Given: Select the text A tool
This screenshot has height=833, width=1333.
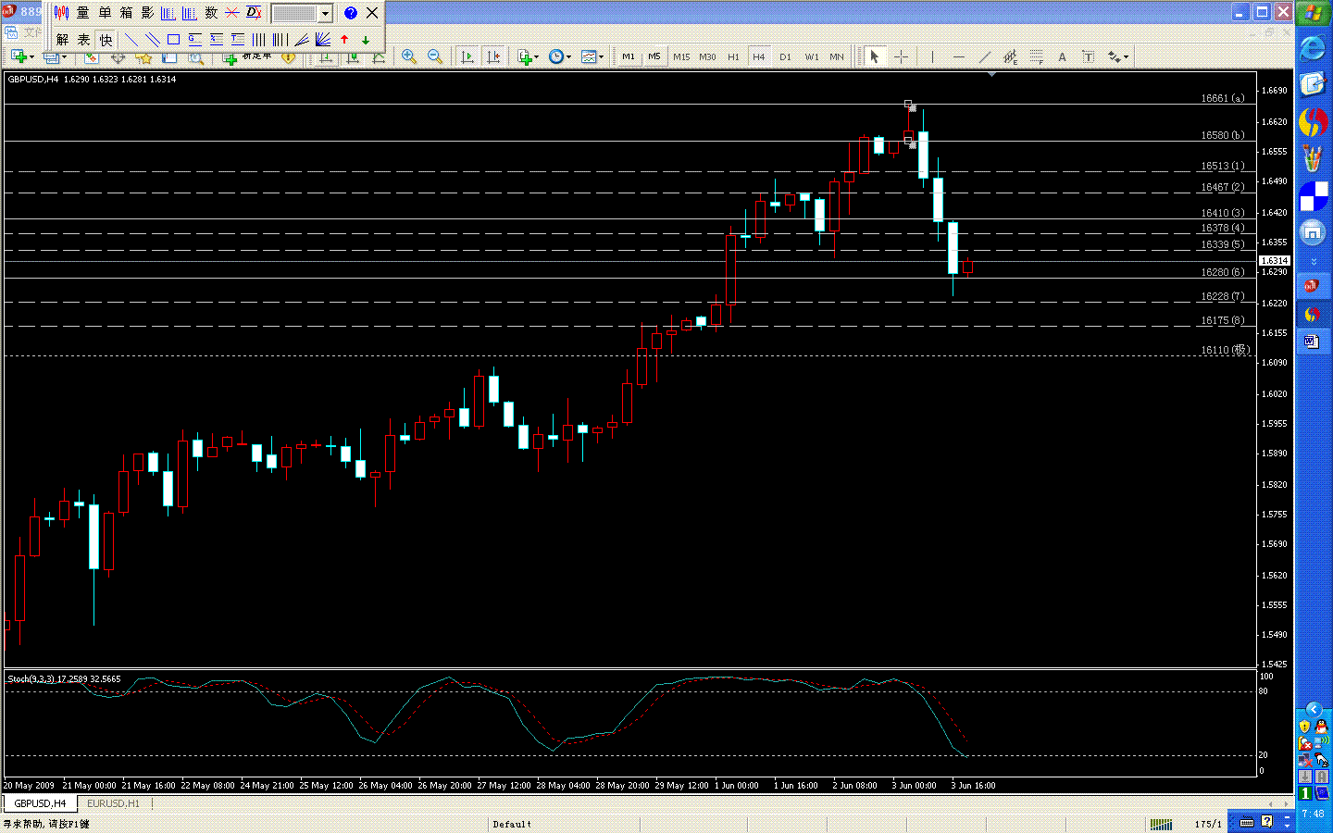Looking at the screenshot, I should 1062,57.
